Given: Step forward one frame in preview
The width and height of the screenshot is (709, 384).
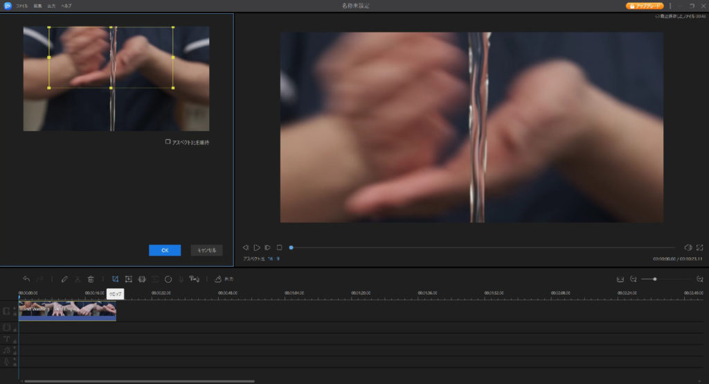Looking at the screenshot, I should pyautogui.click(x=268, y=247).
